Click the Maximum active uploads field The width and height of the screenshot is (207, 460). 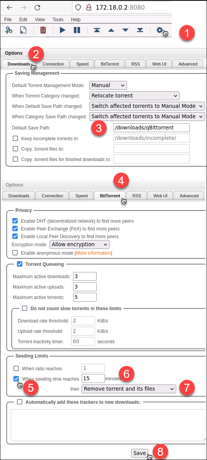[85, 287]
